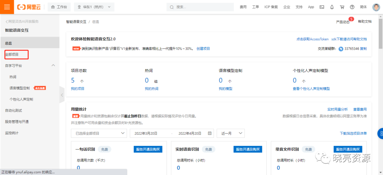Click 智能语音交互 breadcrumb
The height and width of the screenshot is (175, 383).
[76, 22]
